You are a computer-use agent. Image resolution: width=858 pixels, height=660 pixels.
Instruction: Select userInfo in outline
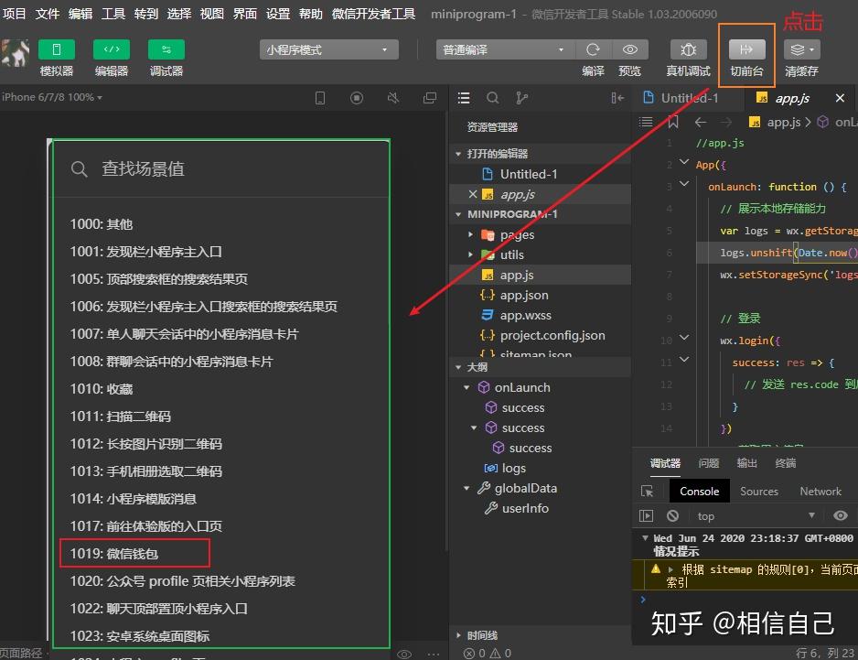point(525,508)
